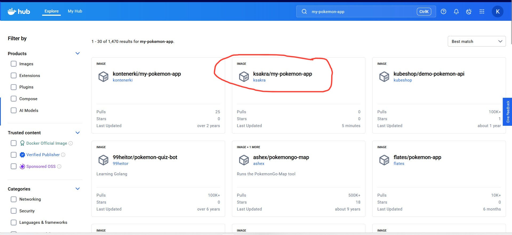Switch to the Explore tab
The width and height of the screenshot is (512, 235).
pos(51,11)
